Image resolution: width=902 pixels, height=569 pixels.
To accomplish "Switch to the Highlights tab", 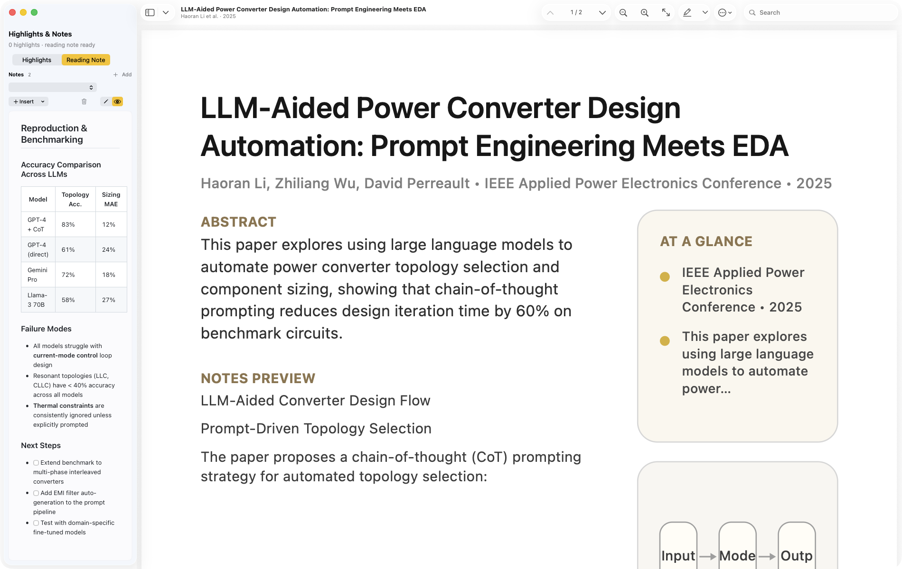I will pos(37,60).
